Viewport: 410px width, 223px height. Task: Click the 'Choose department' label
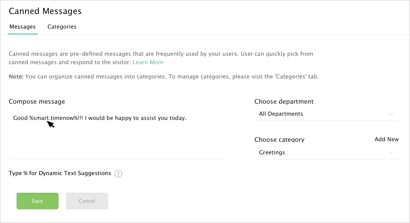284,101
